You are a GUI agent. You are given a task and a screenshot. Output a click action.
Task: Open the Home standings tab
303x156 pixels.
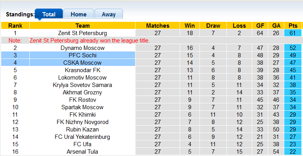78,14
